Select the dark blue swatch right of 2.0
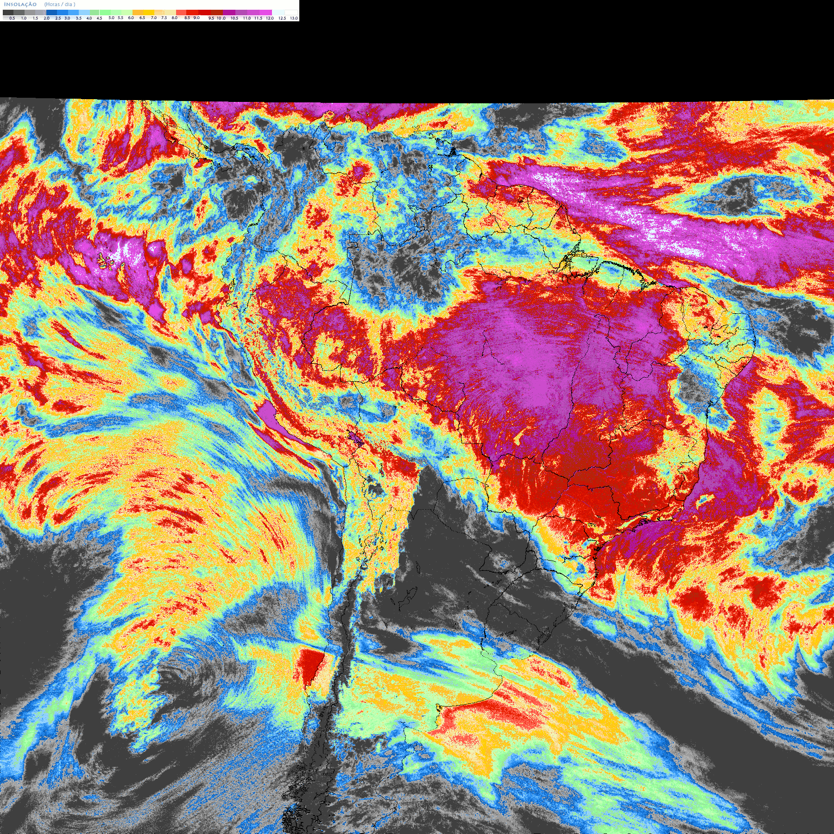 (51, 13)
